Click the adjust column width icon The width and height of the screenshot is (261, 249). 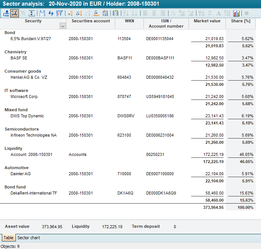(42, 13)
